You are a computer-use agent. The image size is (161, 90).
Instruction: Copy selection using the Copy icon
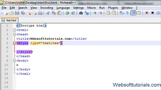(54, 13)
